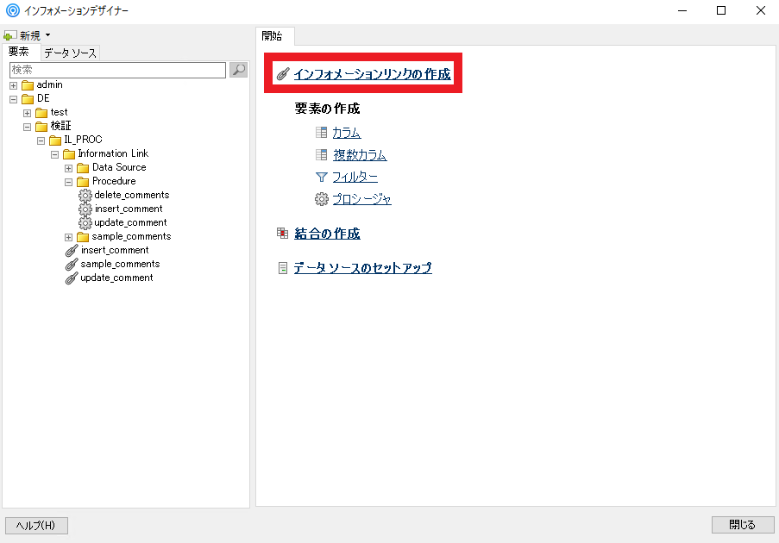Click the insert_comment information link clip icon
779x543 pixels.
coord(72,251)
